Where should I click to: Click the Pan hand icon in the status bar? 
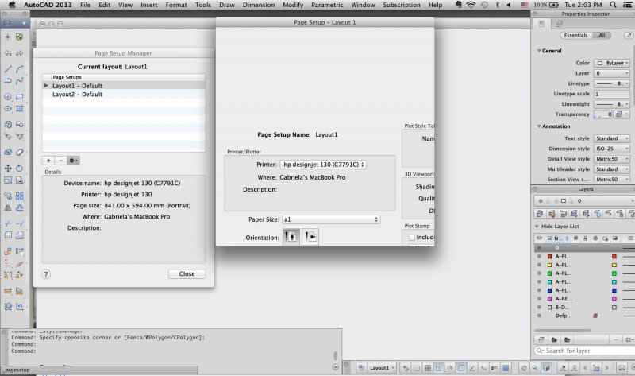[x=524, y=368]
